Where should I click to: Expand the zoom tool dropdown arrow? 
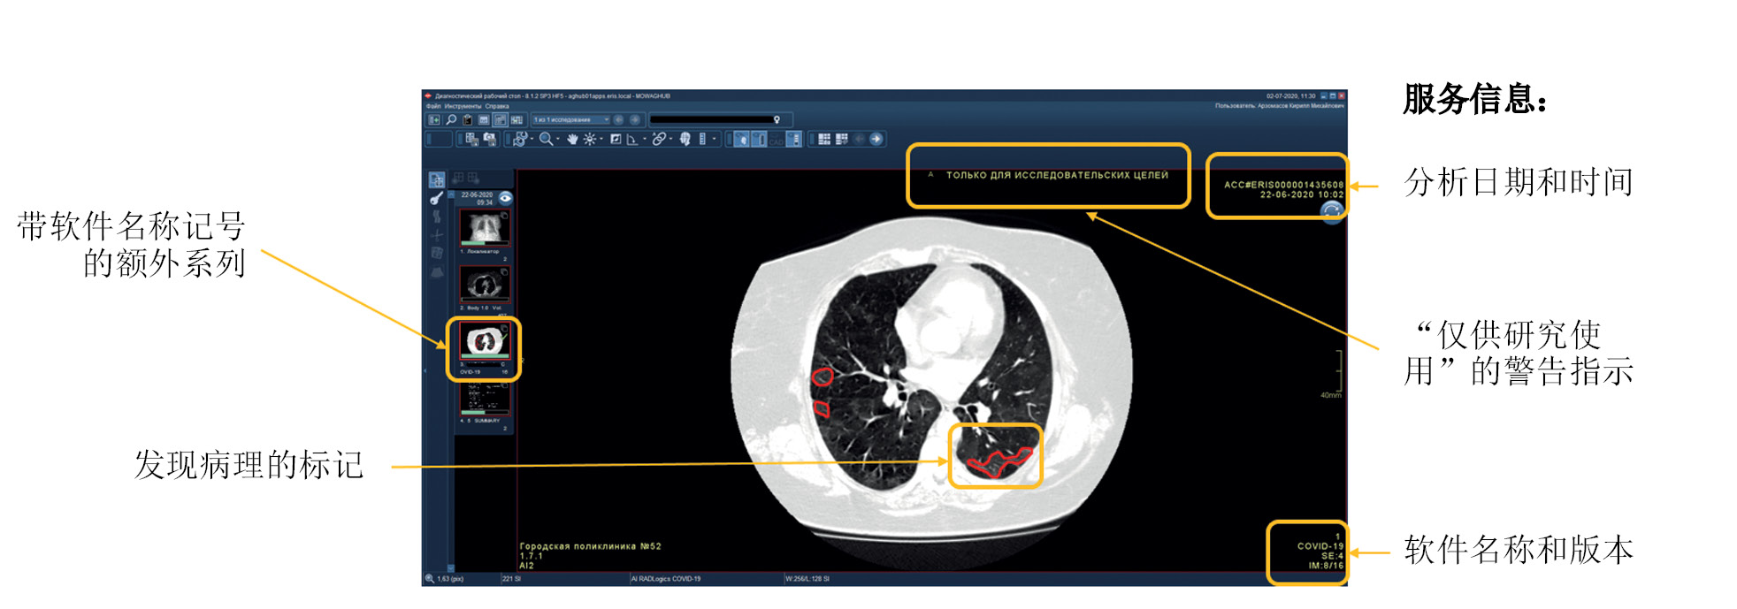coord(558,139)
